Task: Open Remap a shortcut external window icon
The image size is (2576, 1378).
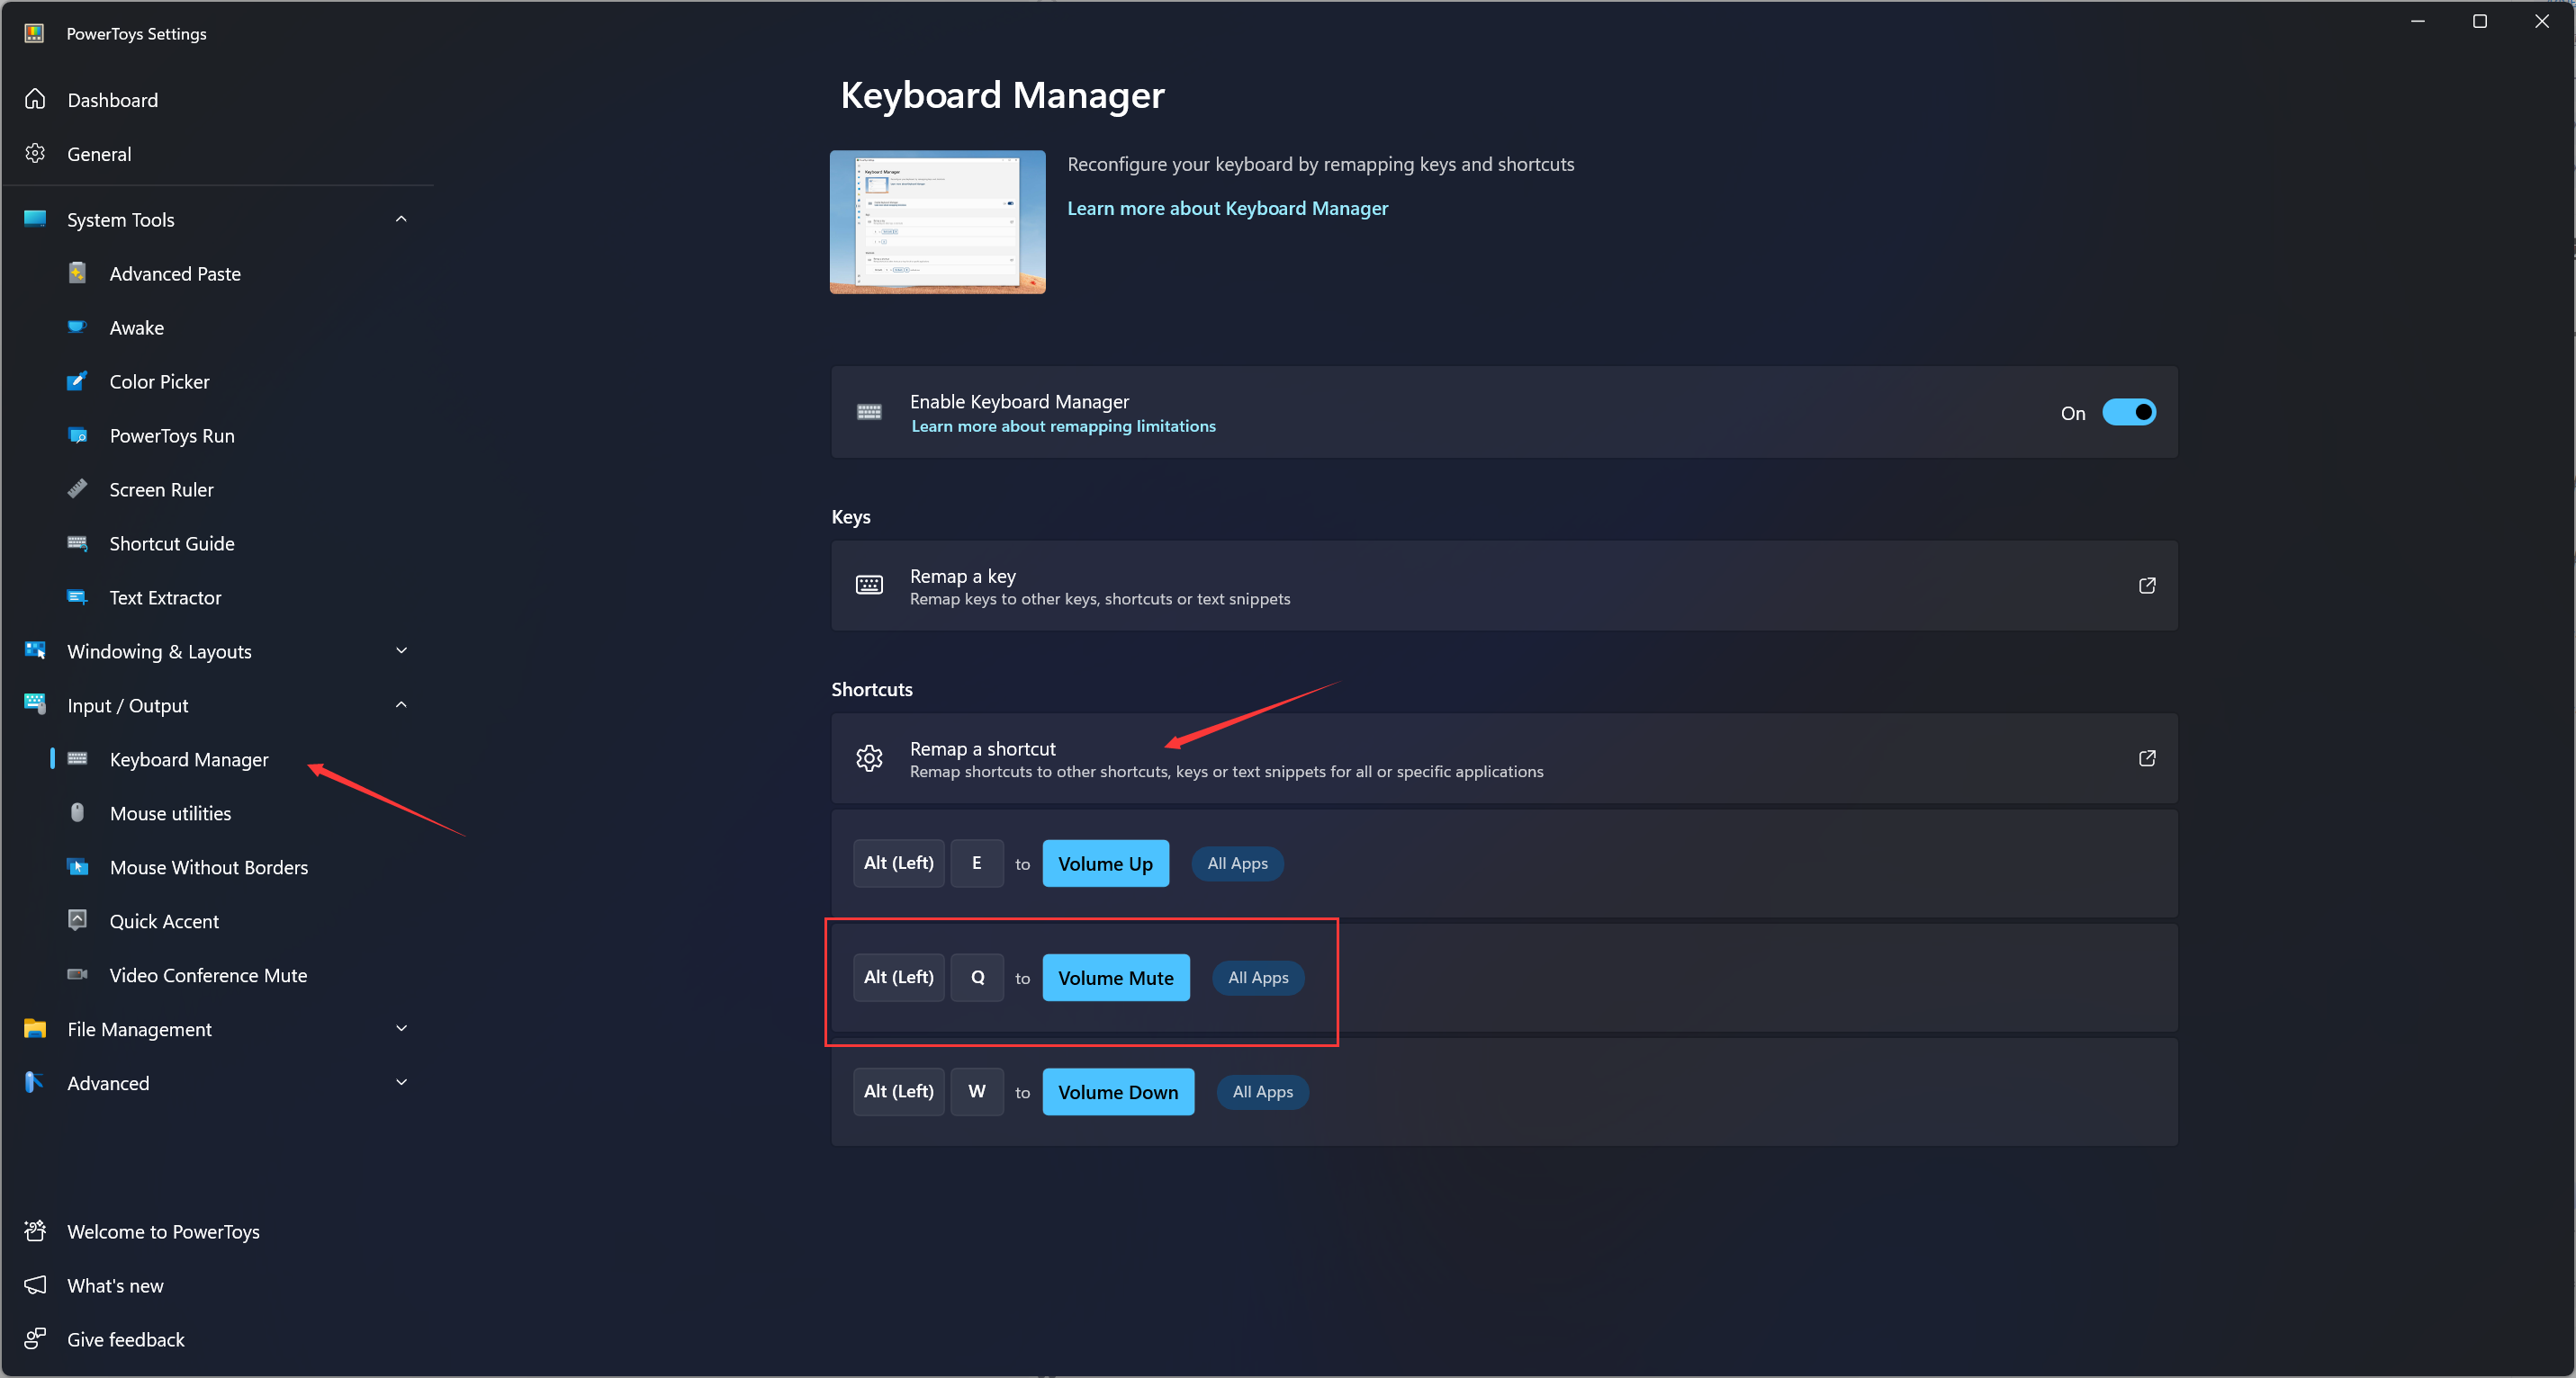Action: pos(2146,758)
